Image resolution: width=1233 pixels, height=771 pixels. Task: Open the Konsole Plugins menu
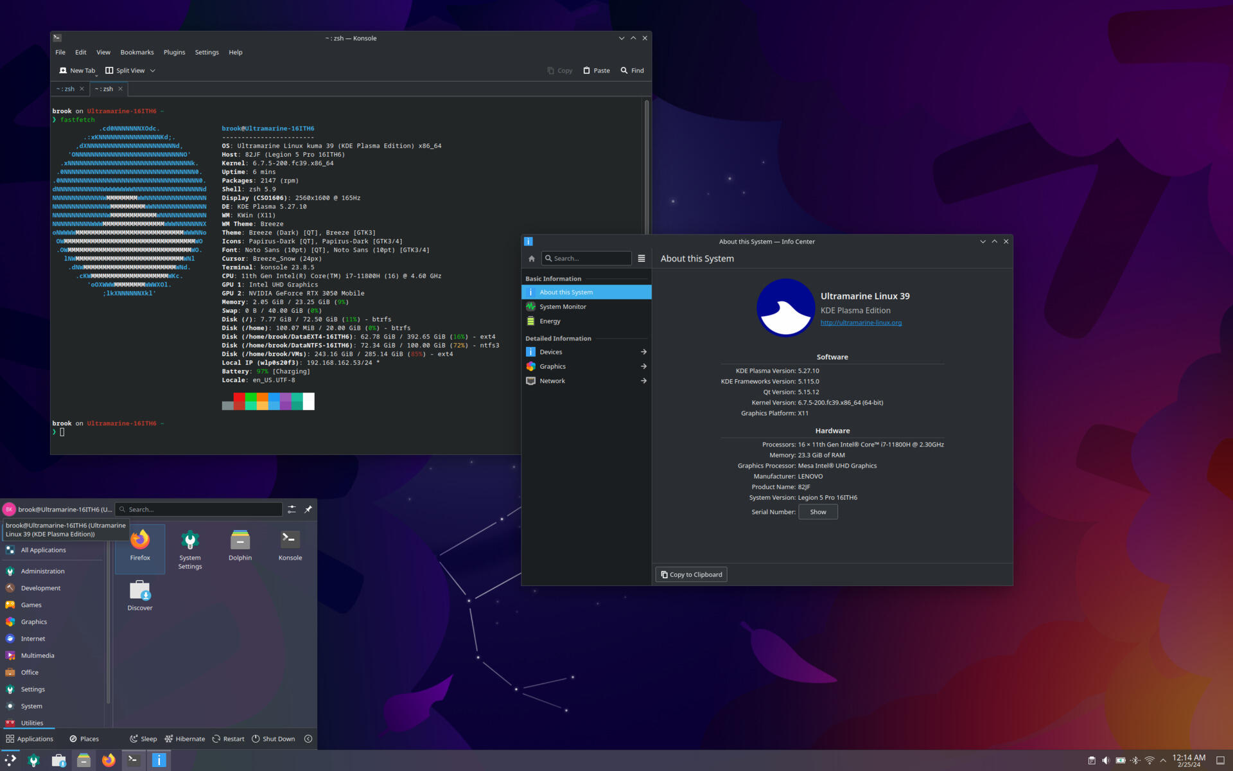[174, 53]
